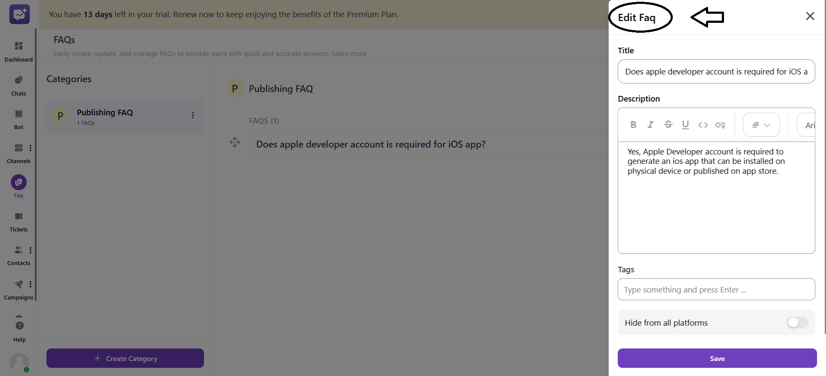Close the Edit Faq panel
The width and height of the screenshot is (826, 376).
pyautogui.click(x=810, y=16)
